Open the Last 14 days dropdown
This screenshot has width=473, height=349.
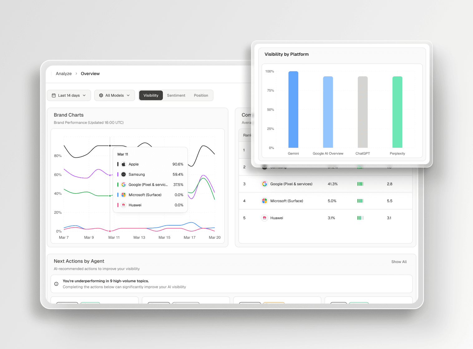point(69,95)
